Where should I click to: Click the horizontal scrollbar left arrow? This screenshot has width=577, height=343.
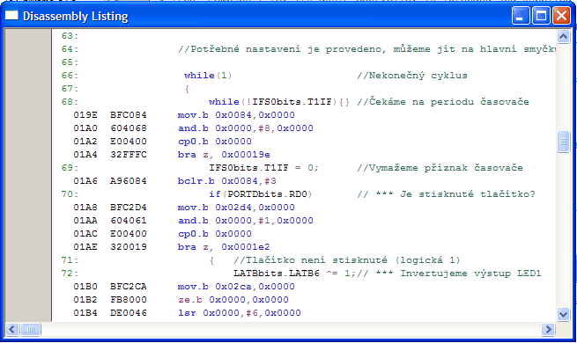point(11,330)
